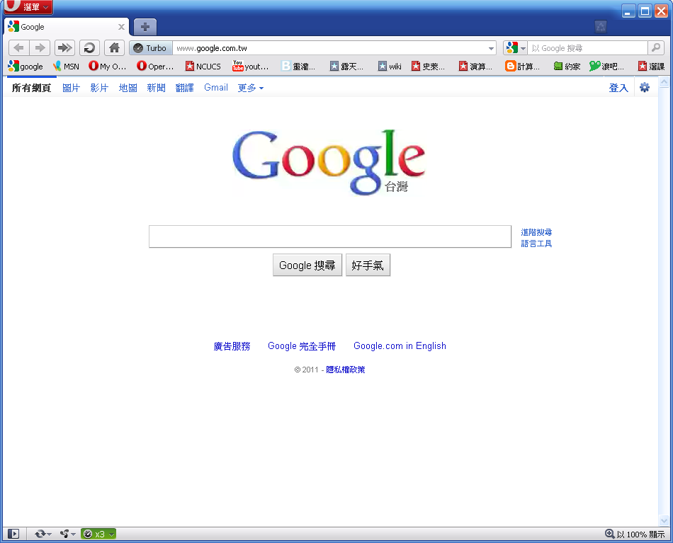Click the scrollbar down arrow

[664, 520]
